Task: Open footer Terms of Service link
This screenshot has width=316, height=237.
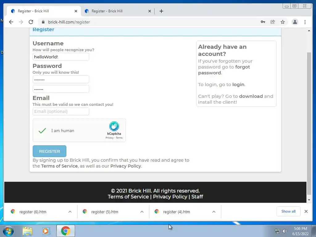Action: coord(128,197)
